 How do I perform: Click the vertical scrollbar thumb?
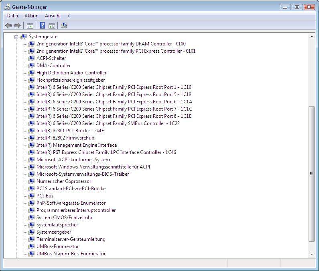[x=312, y=174]
